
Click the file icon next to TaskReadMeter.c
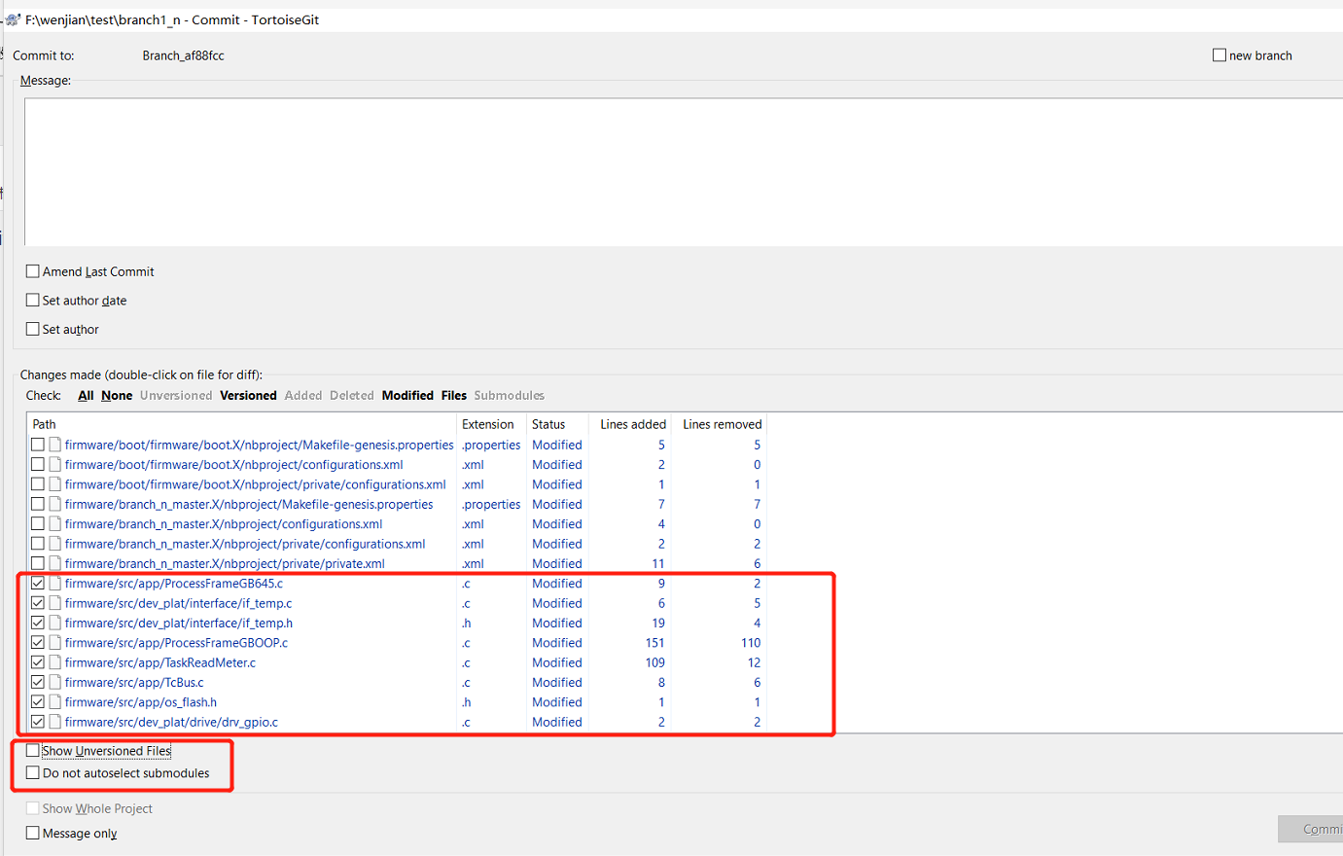[x=53, y=661]
